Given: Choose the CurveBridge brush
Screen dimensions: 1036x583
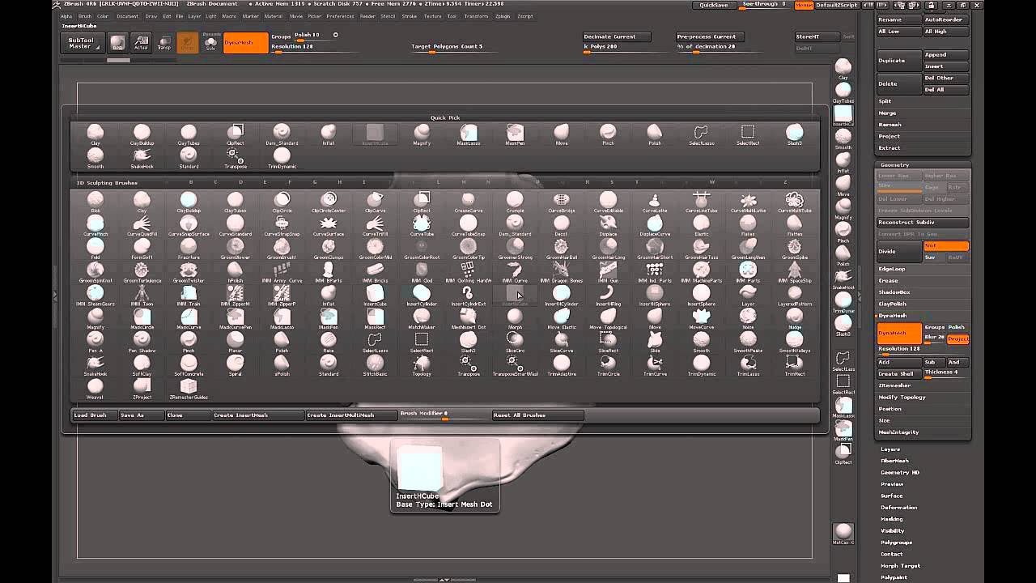Looking at the screenshot, I should click(562, 202).
